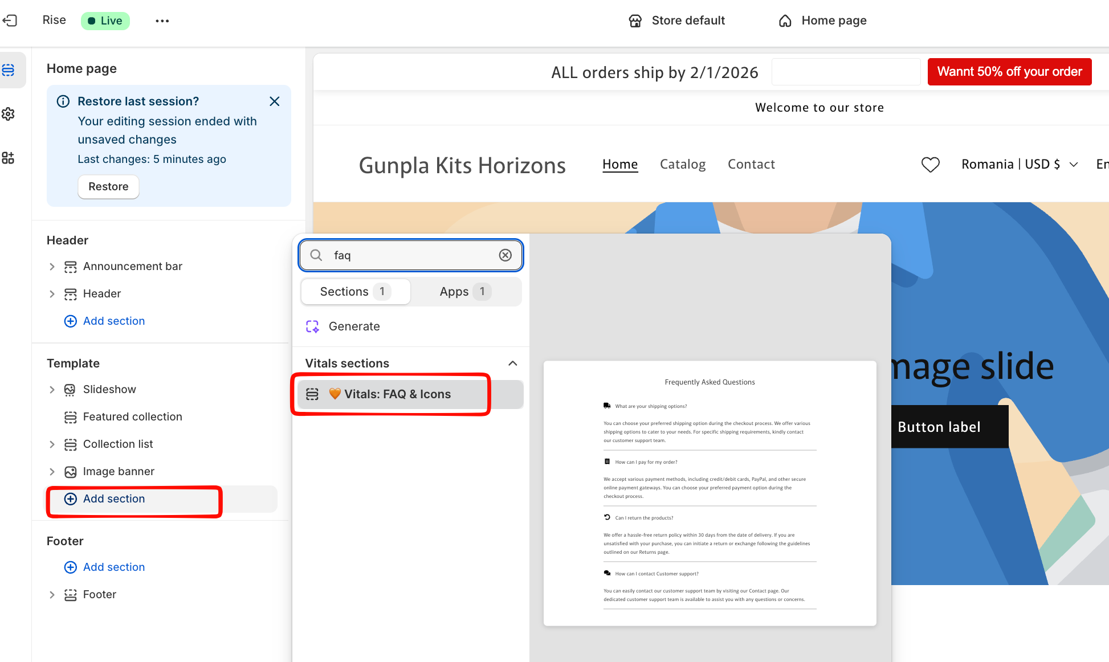This screenshot has height=662, width=1109.
Task: Dismiss the Restore last session banner
Action: click(274, 101)
